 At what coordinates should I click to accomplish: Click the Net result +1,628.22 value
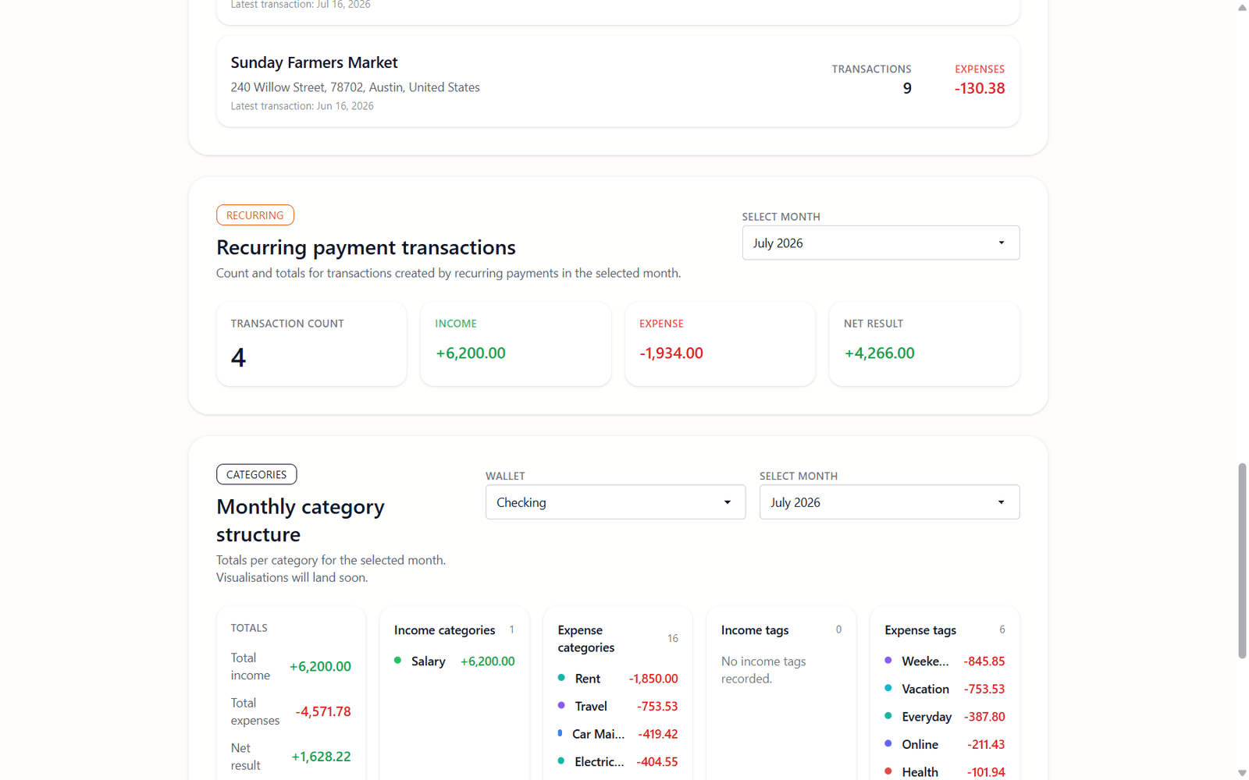pyautogui.click(x=321, y=757)
